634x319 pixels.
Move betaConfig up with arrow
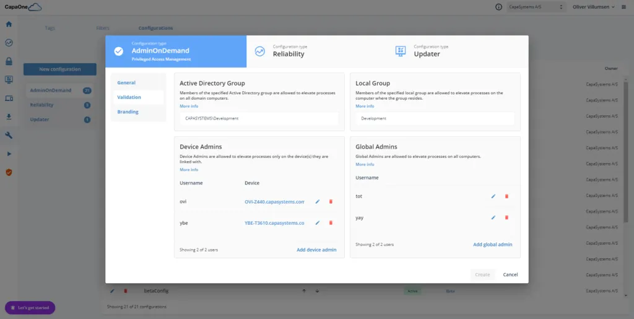(x=303, y=291)
